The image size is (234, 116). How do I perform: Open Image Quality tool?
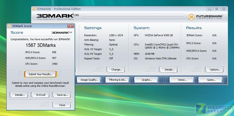click(x=89, y=80)
